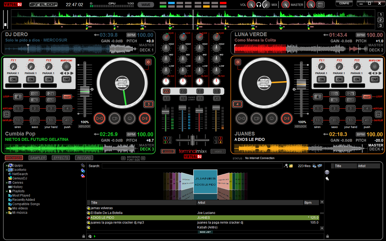This screenshot has height=241, width=386.
Task: Select the BROWSER tab
Action: coord(14,158)
